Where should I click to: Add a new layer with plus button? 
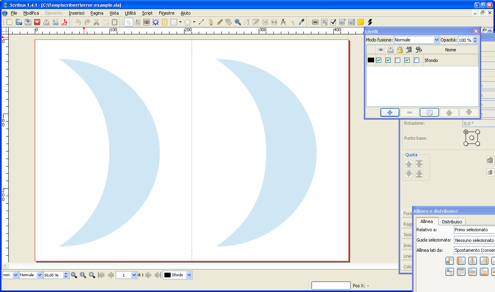390,112
